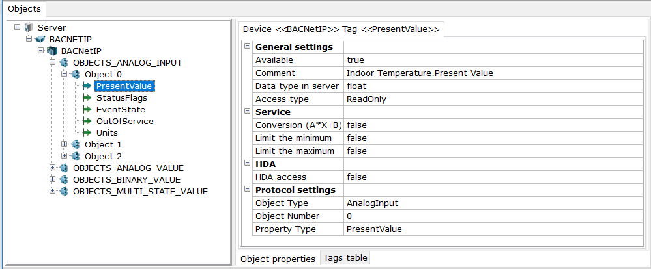Click the BACNetIP device icon
651x269 pixels.
pos(52,51)
